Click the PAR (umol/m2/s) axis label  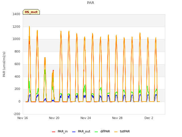4,64
